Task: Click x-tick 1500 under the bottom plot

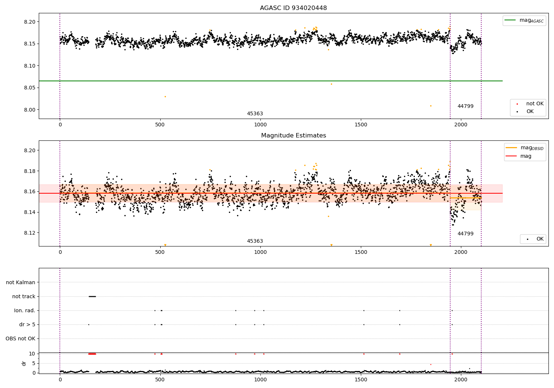Action: click(361, 380)
